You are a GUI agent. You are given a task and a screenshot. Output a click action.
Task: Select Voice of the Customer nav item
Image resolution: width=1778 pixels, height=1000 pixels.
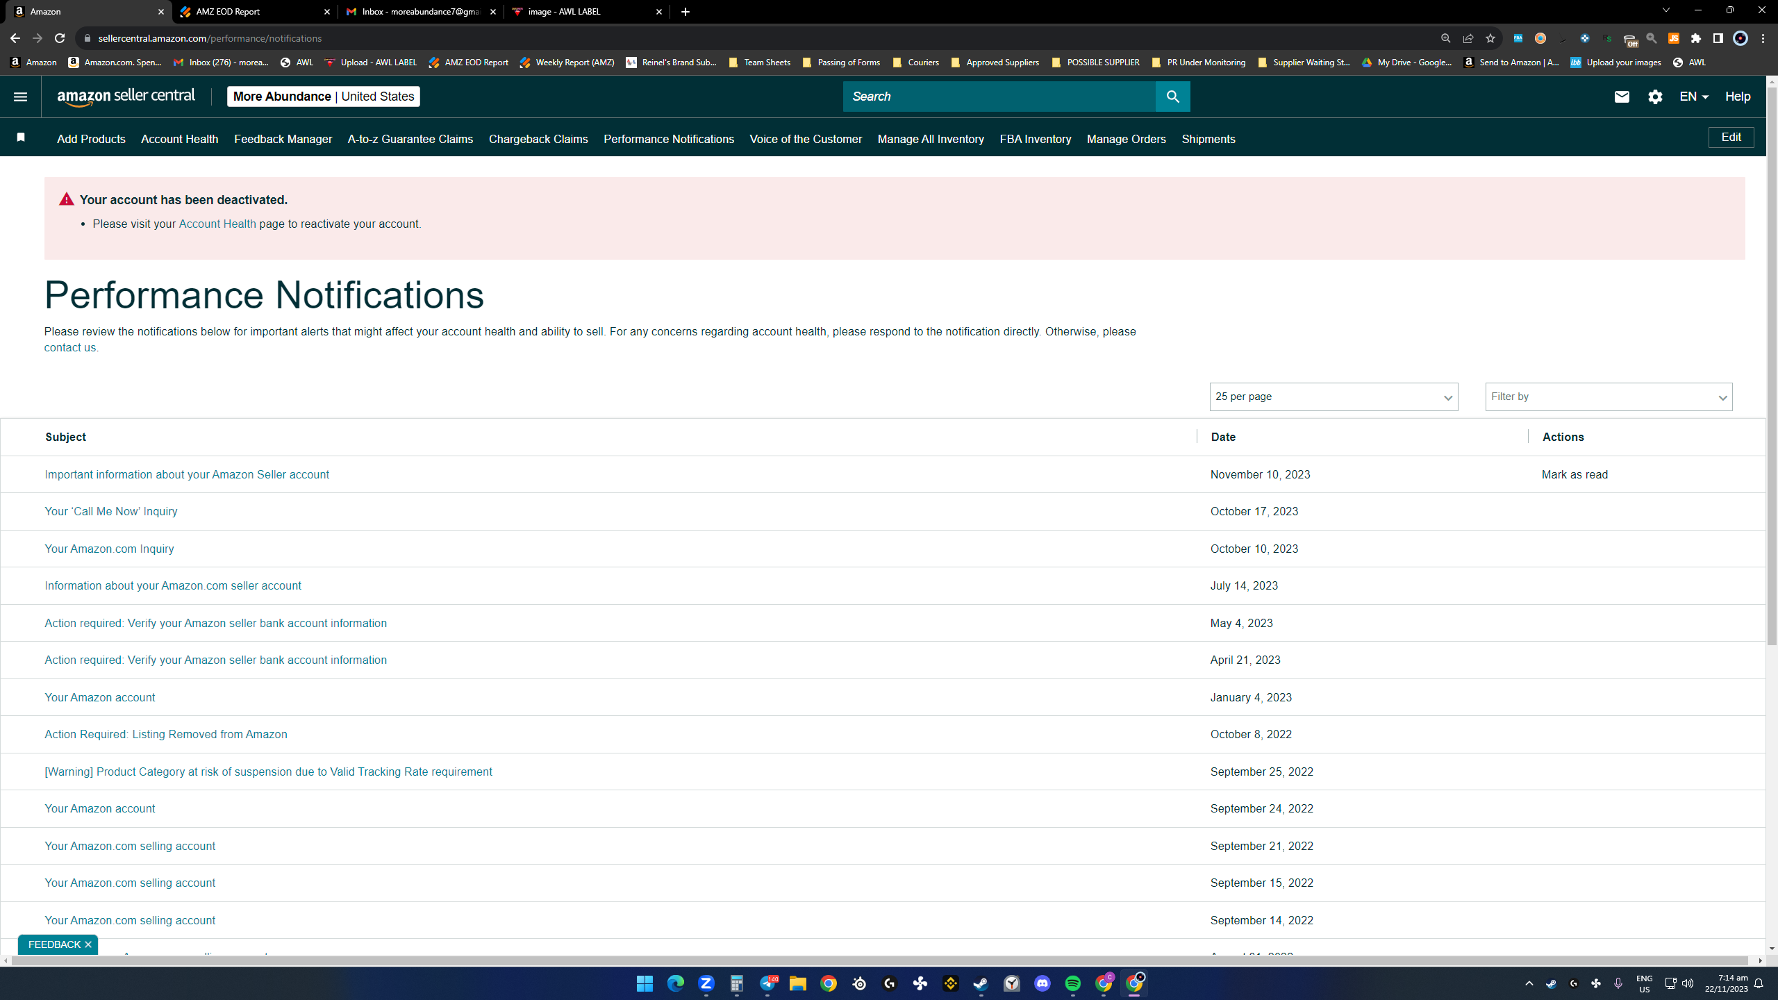806,139
